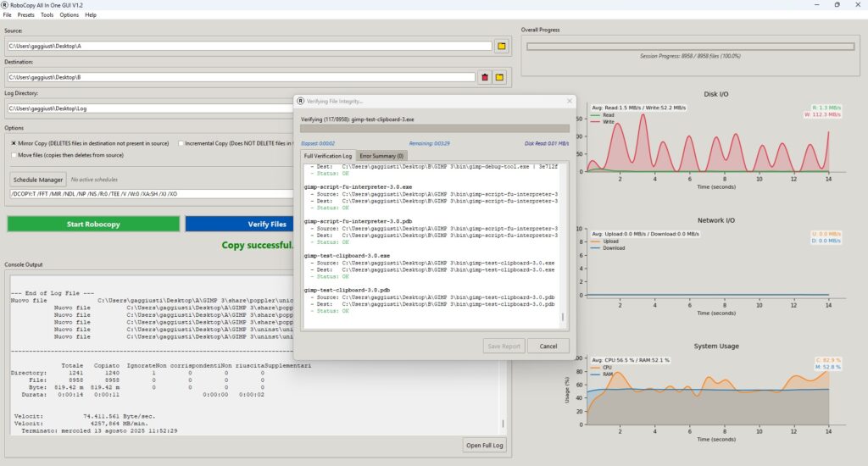The height and width of the screenshot is (466, 868).
Task: Click 'Disk Read: 0.01 MB/s' text
Action: point(547,143)
